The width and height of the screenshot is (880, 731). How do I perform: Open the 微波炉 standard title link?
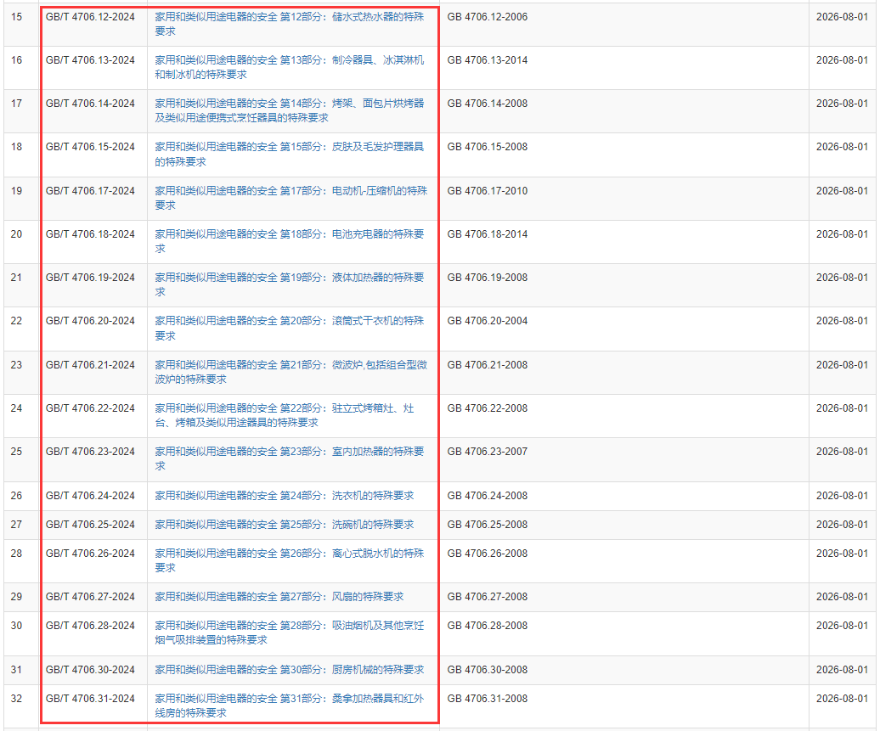point(289,365)
